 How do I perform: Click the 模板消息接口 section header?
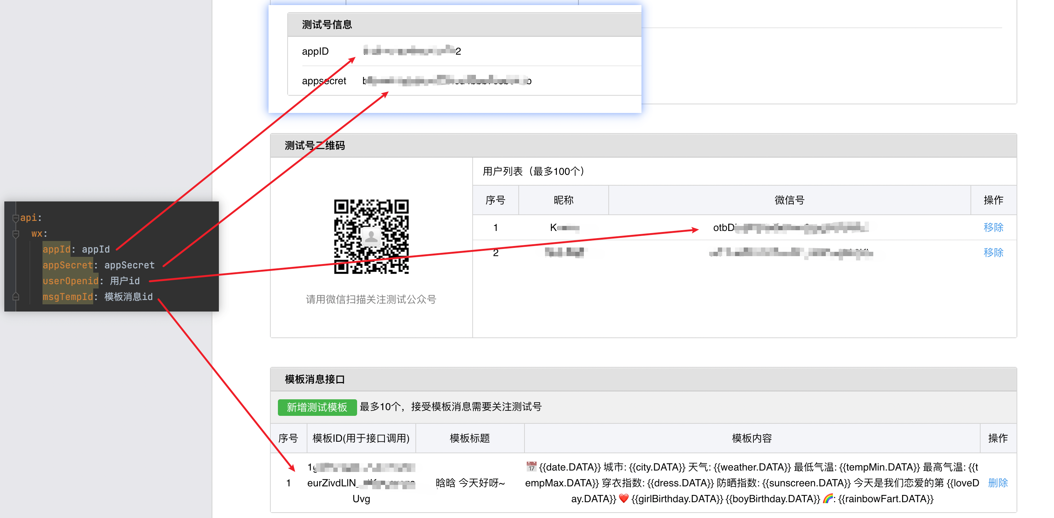tap(315, 380)
